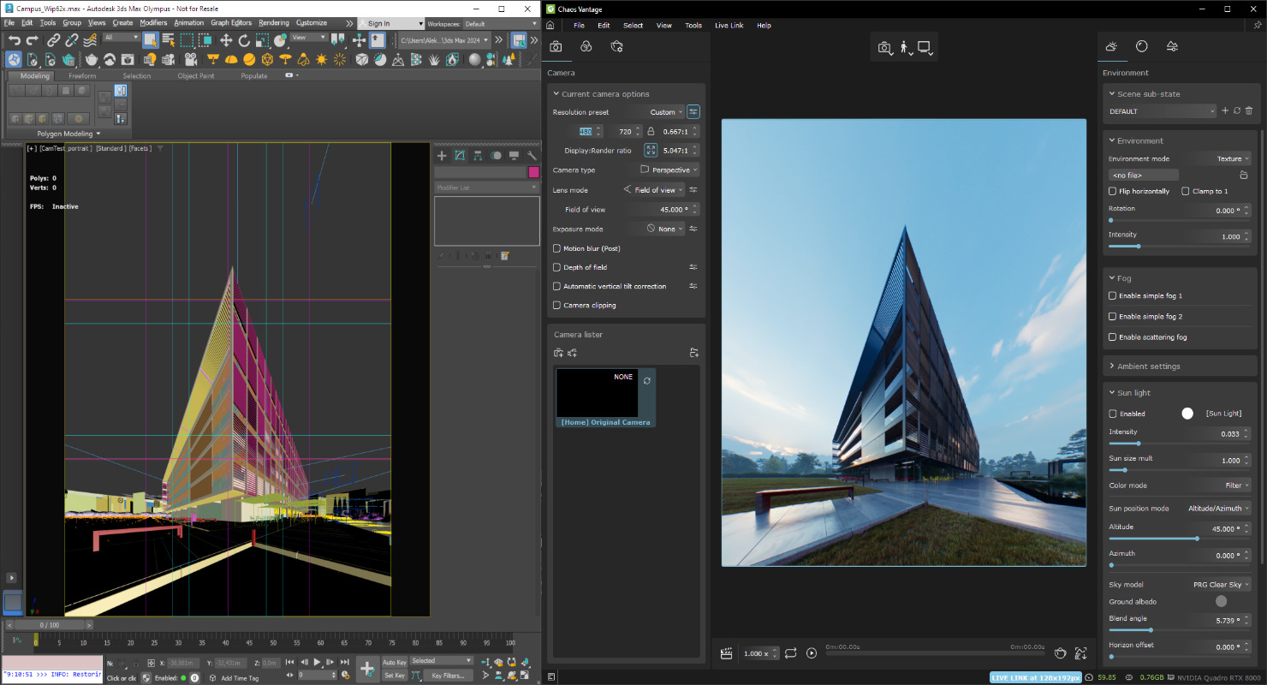Click the Sign In button in 3ds Max
This screenshot has height=685, width=1267.
(x=379, y=23)
